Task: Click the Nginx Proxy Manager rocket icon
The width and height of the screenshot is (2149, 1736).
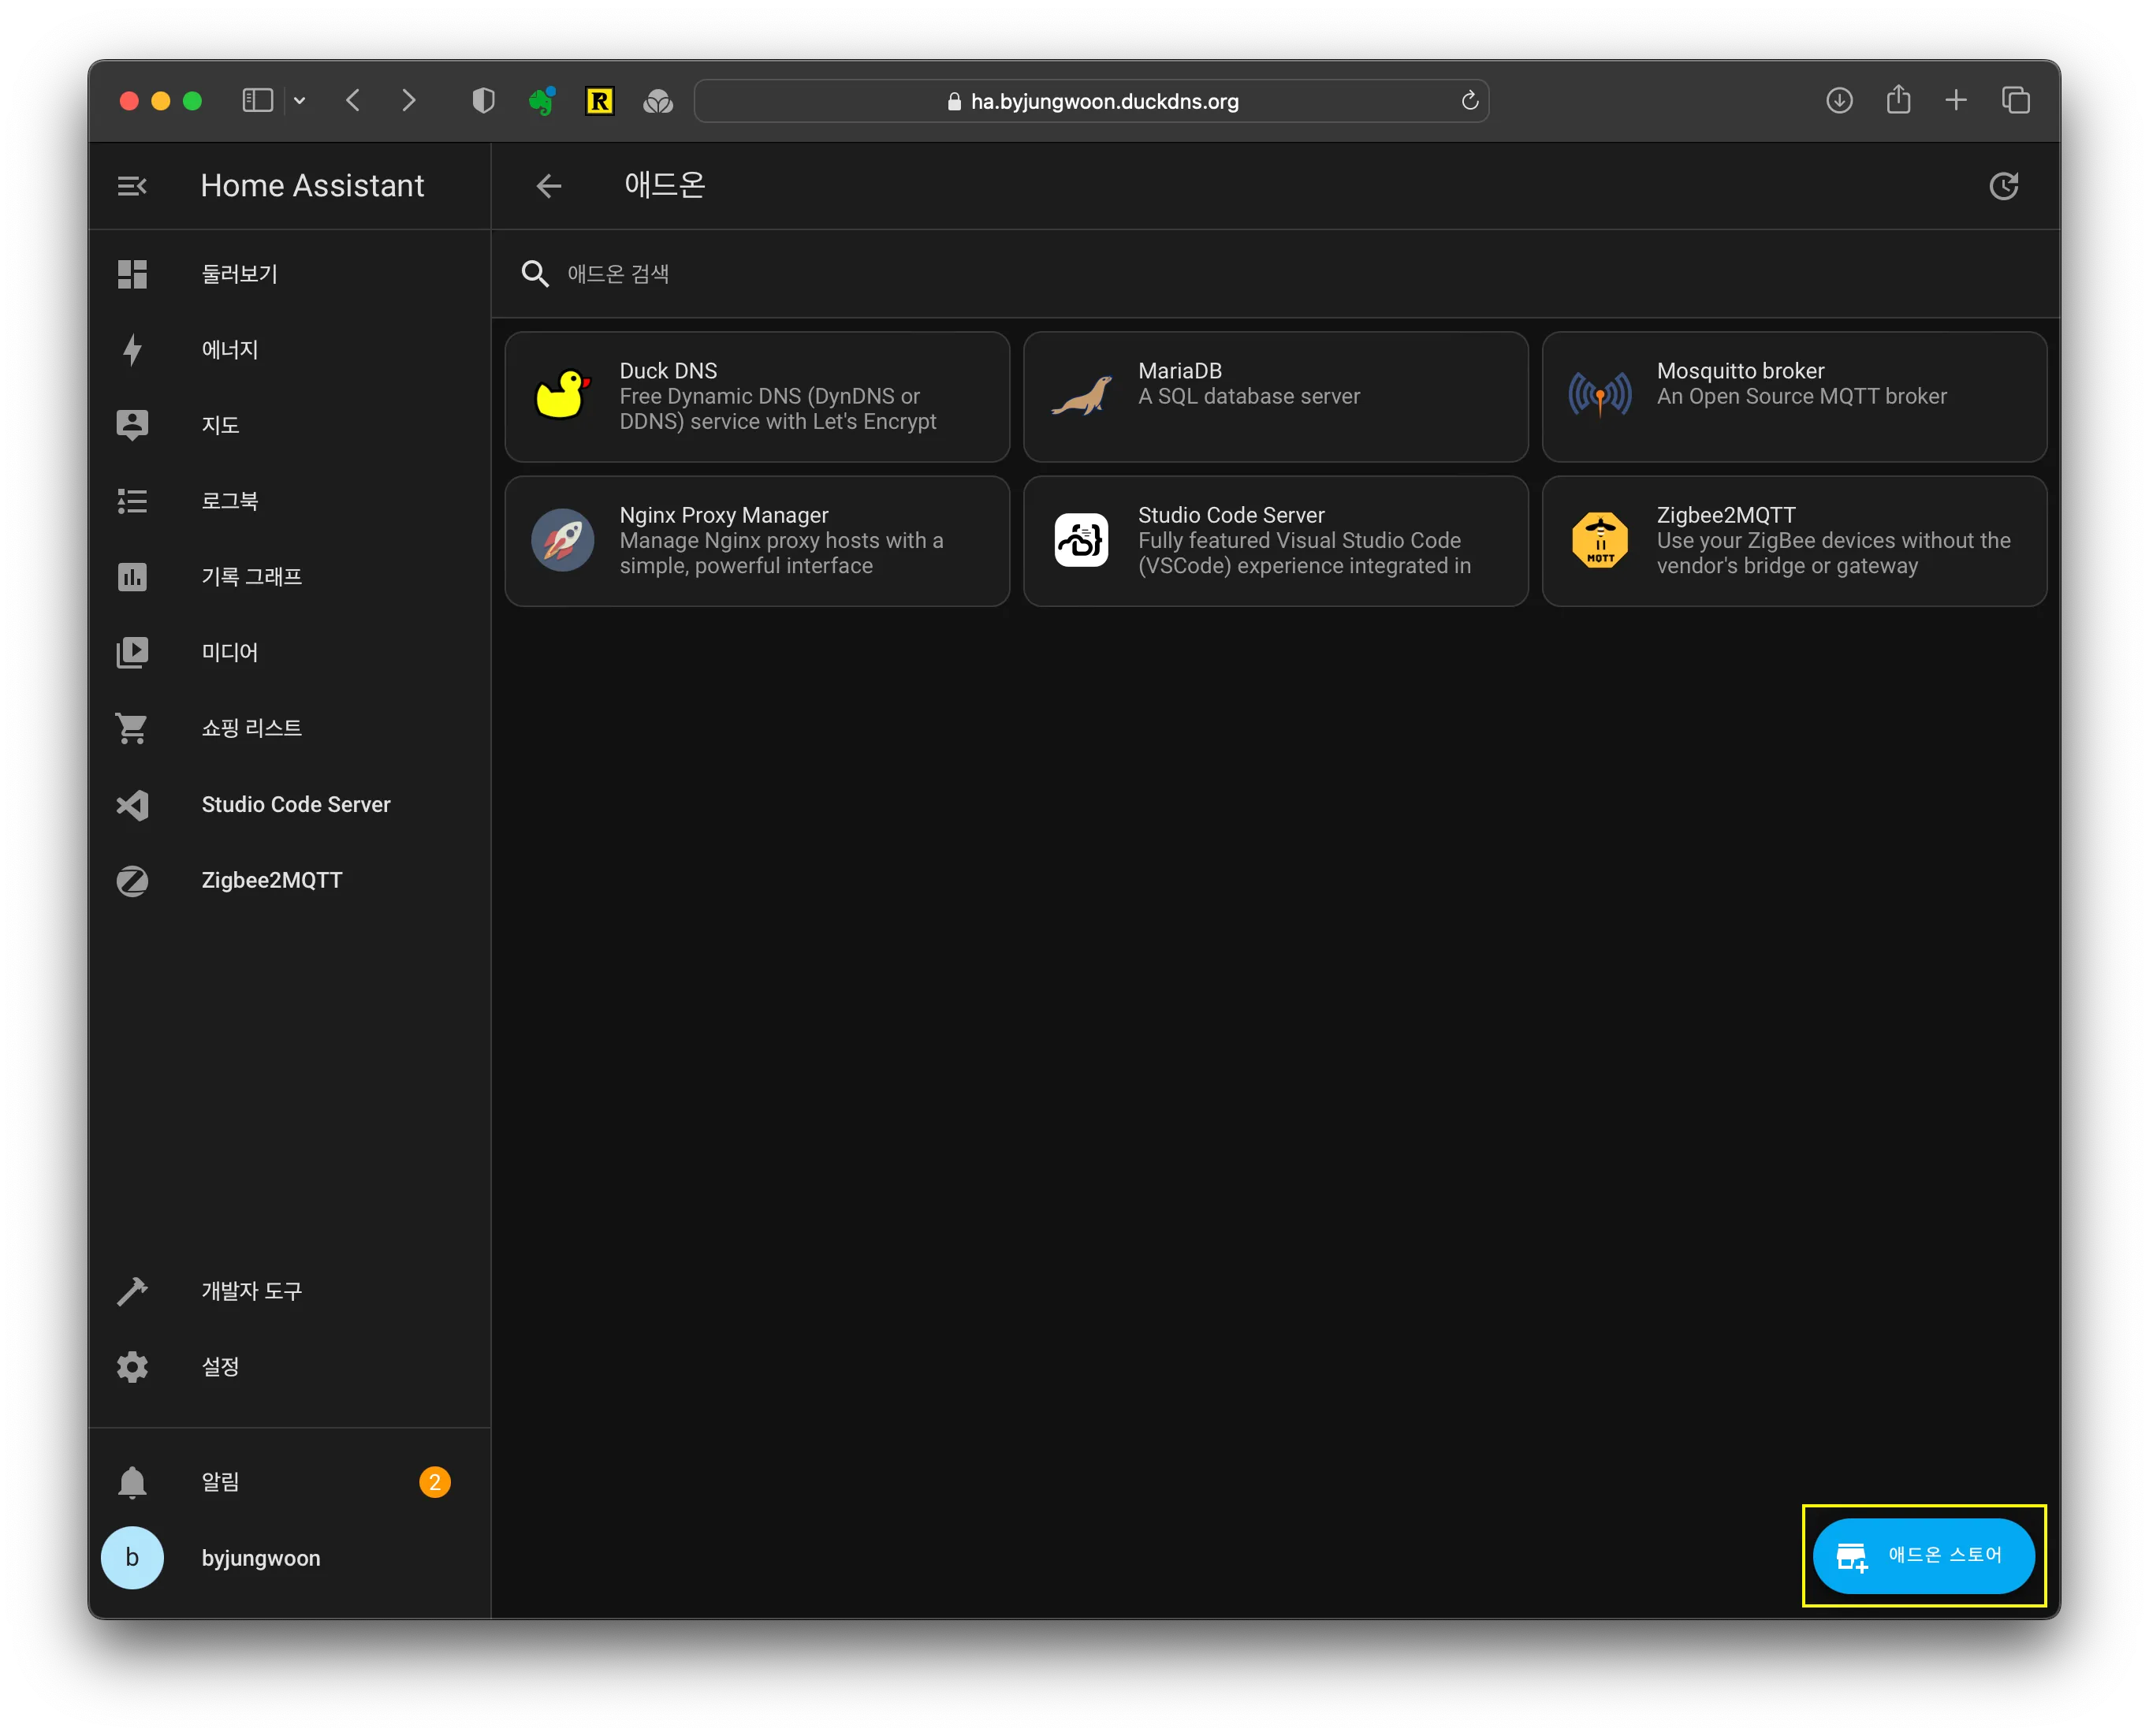Action: [563, 540]
